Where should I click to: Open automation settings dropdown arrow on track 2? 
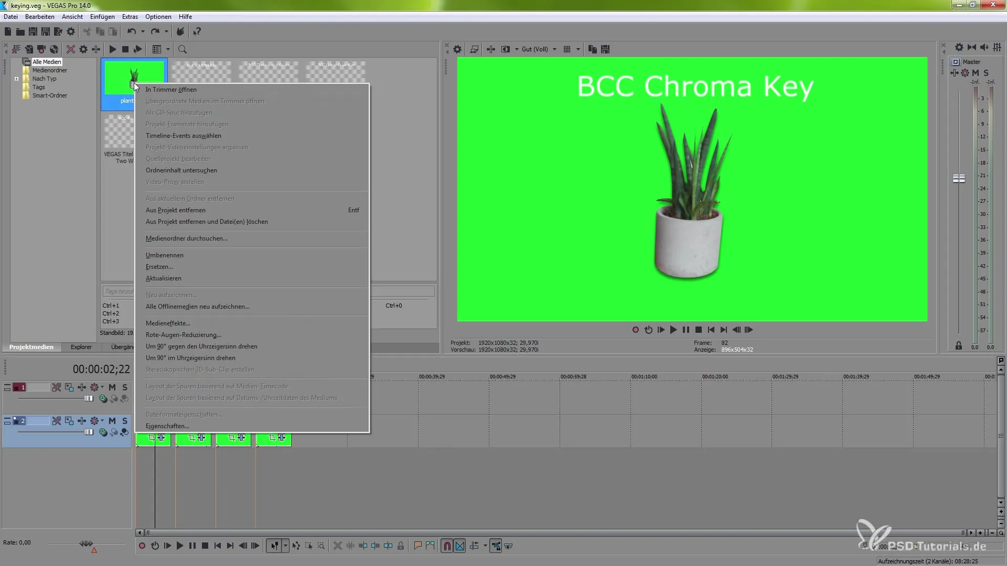pos(102,421)
